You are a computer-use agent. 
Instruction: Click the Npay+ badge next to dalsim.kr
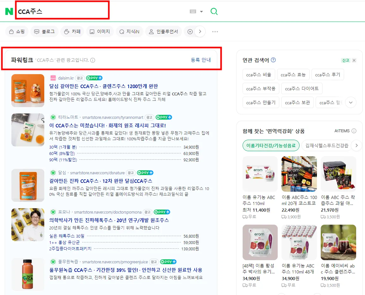[94, 78]
